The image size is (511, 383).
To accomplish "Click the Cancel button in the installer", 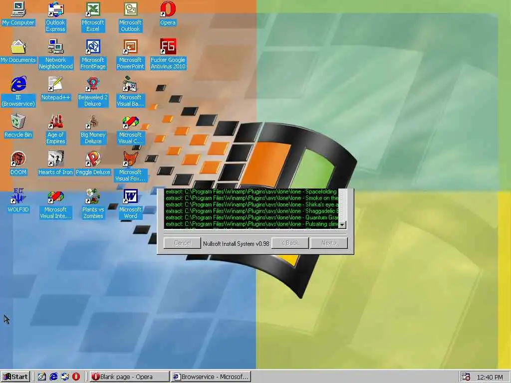I will point(182,243).
